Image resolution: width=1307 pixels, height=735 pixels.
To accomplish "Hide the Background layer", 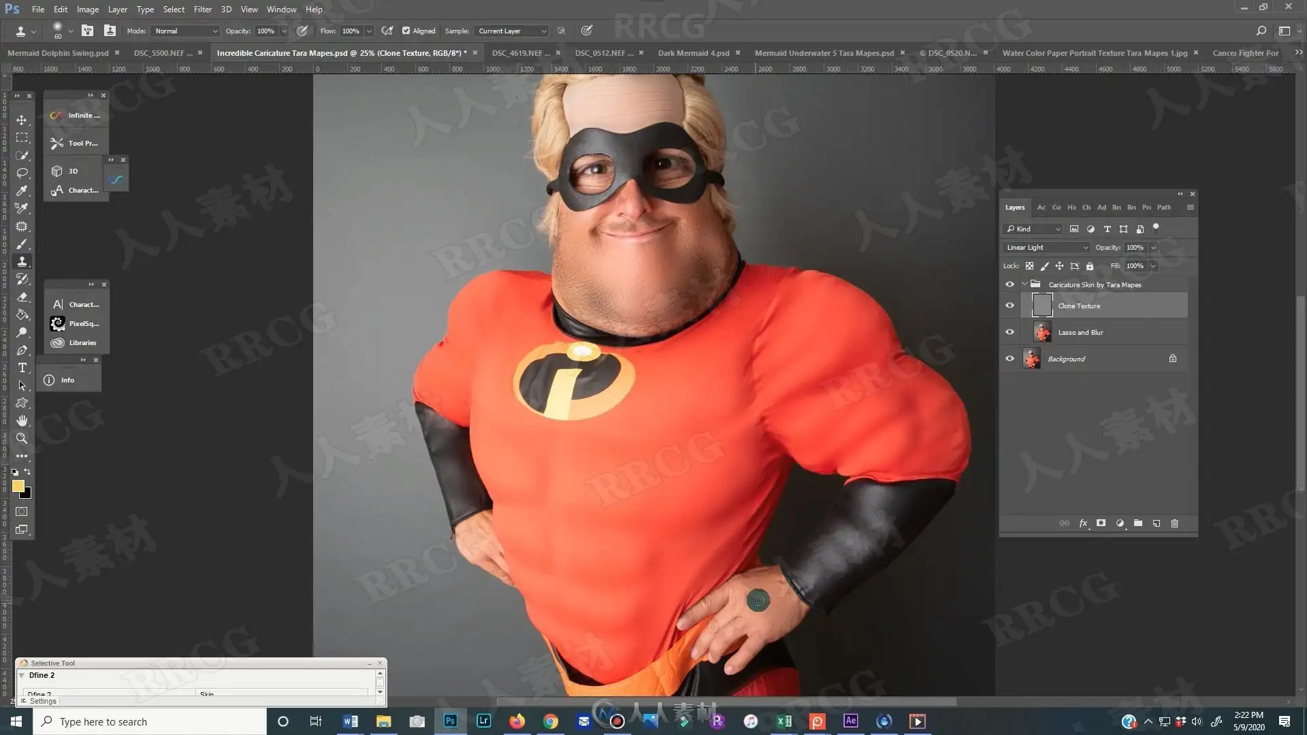I will point(1010,359).
